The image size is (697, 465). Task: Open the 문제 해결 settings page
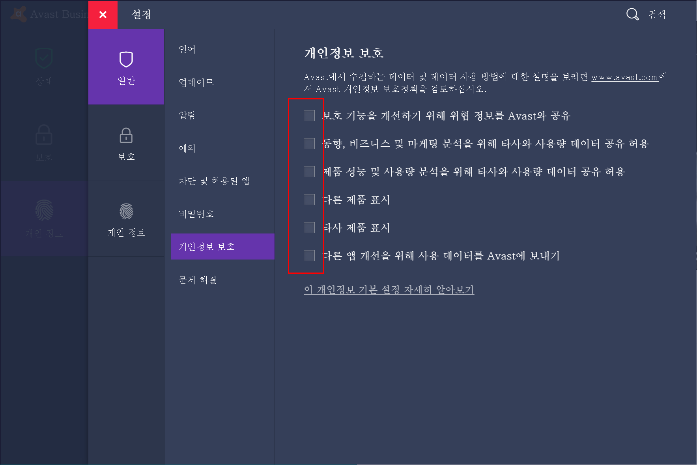coord(198,280)
